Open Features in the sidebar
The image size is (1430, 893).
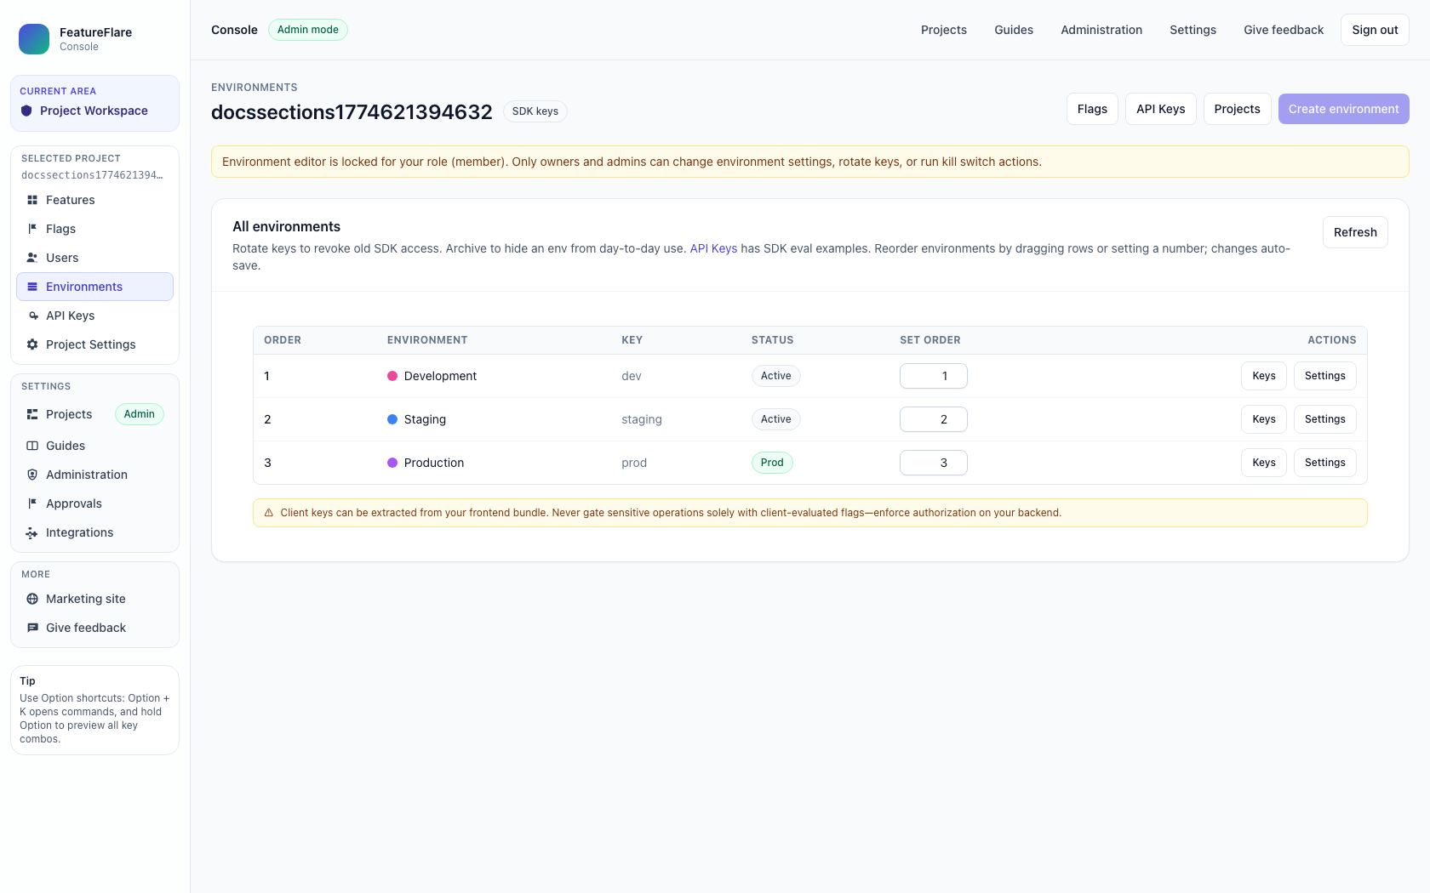click(94, 200)
